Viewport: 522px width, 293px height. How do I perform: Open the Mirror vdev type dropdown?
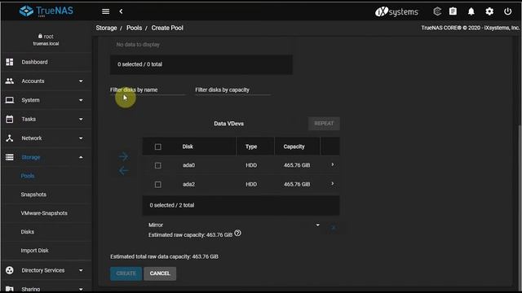pyautogui.click(x=234, y=225)
